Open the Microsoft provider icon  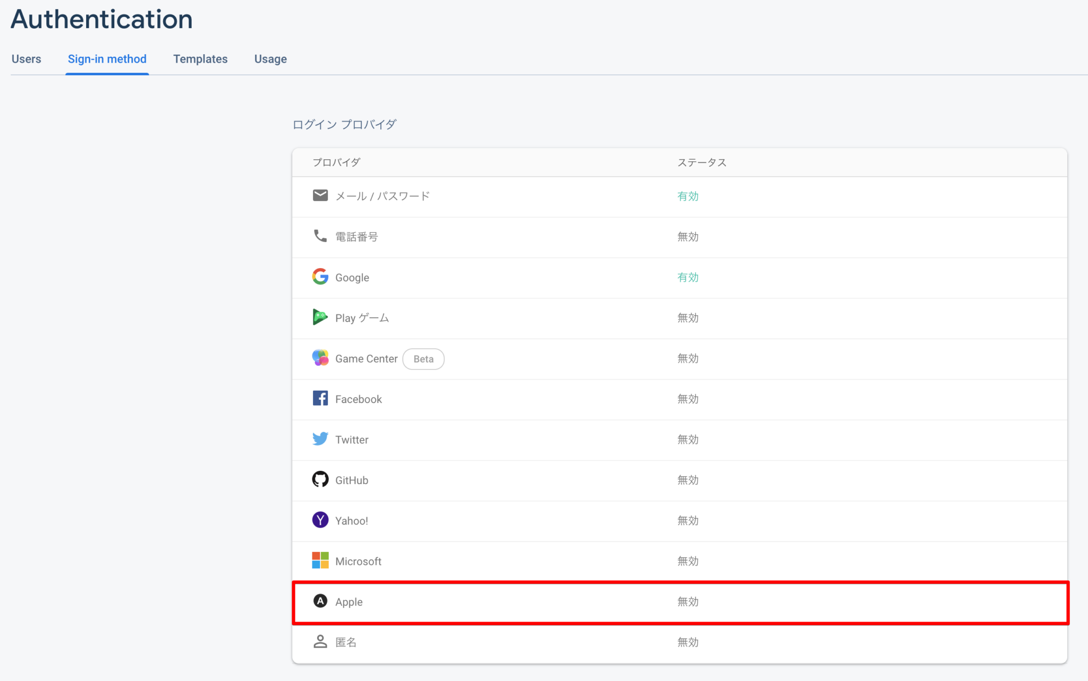pos(320,561)
